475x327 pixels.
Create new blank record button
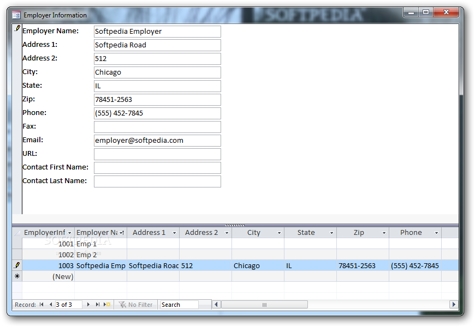point(107,305)
